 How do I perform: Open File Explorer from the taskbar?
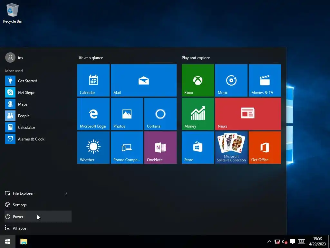click(24, 242)
